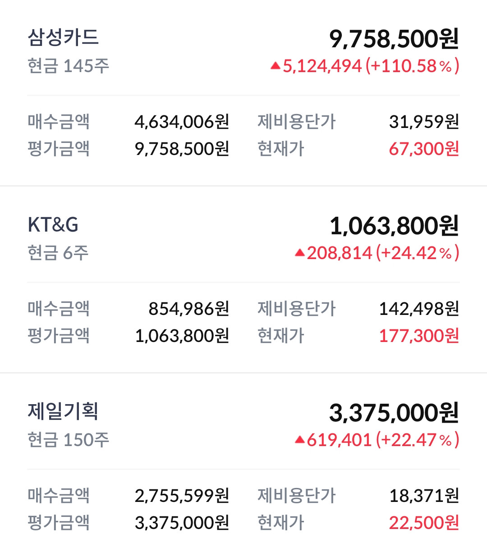Select 제일기획's current price 22,500원

point(424,523)
